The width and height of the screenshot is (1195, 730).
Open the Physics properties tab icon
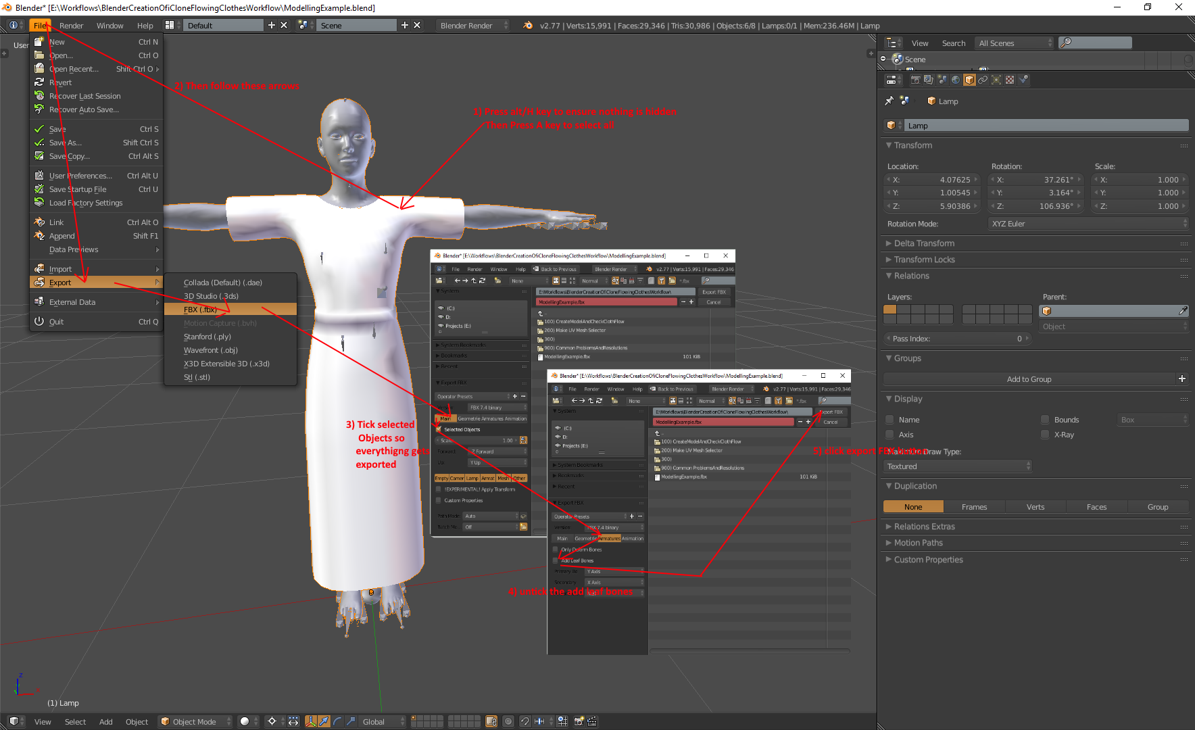1023,80
